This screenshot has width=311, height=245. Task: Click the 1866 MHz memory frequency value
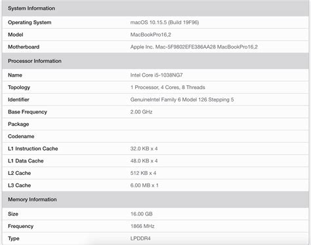142,226
